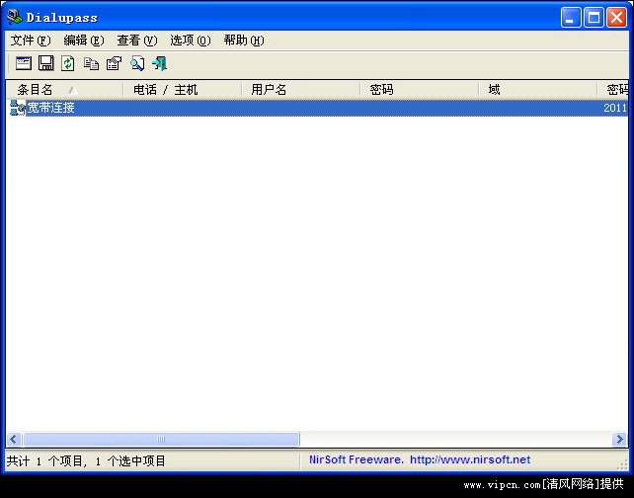Copy selected items with the copy icon
This screenshot has height=498, width=634.
pos(91,63)
